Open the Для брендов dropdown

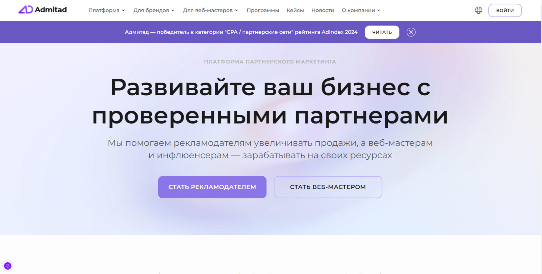(x=153, y=10)
